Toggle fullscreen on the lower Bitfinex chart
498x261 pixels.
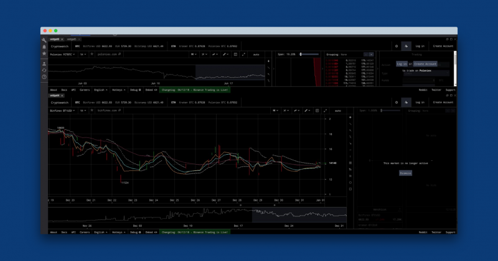tap(325, 111)
